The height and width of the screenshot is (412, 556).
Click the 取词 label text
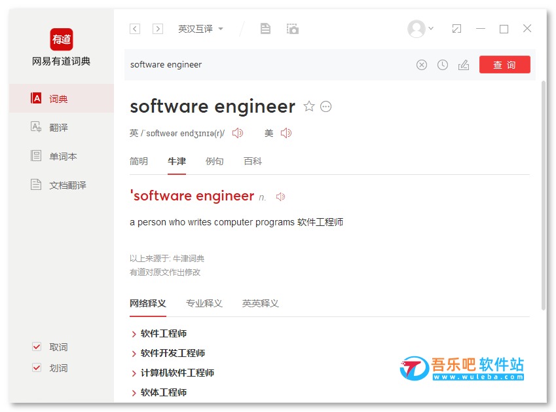[x=58, y=347]
